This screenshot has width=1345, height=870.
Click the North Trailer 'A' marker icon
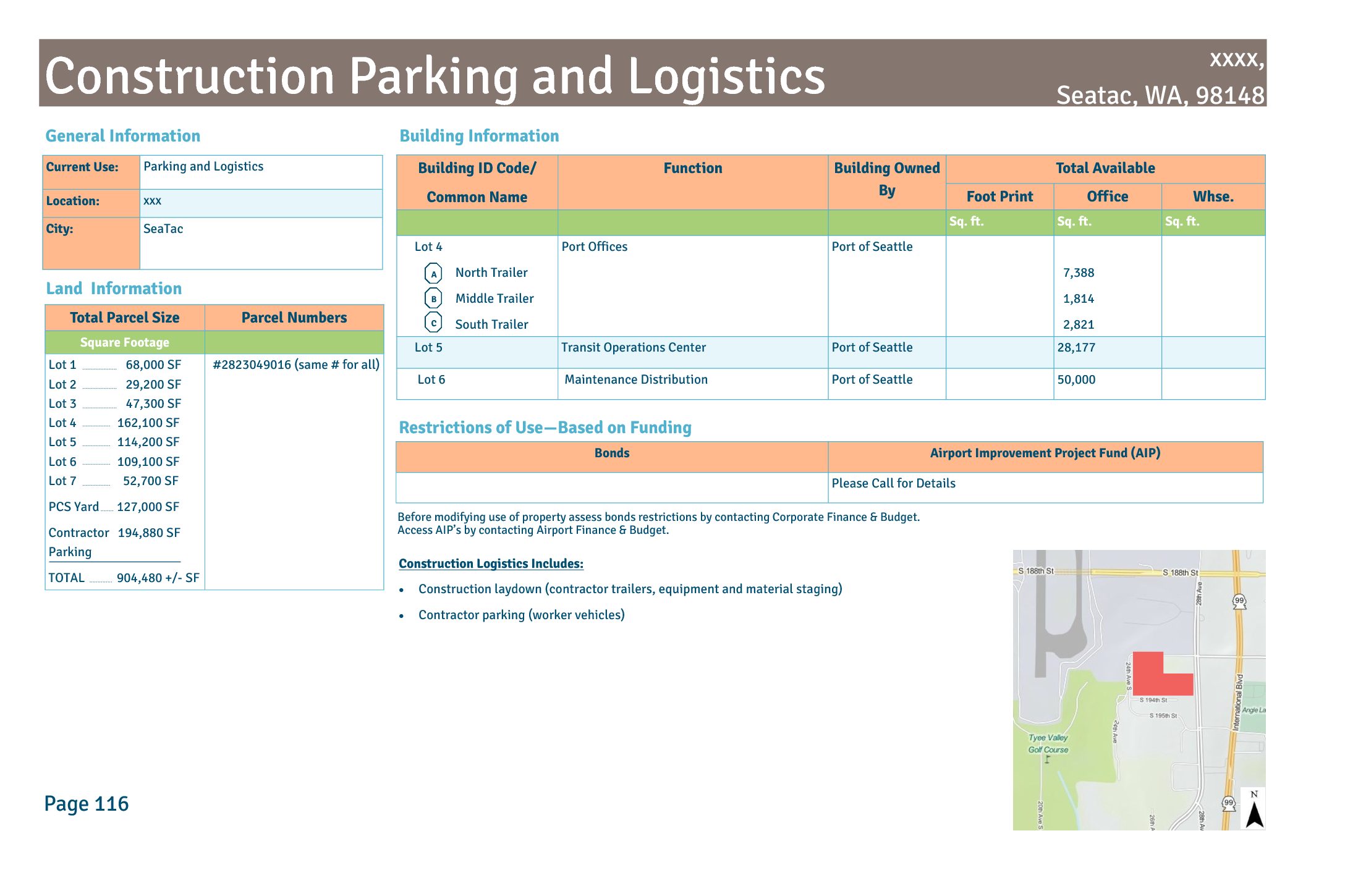(x=433, y=273)
